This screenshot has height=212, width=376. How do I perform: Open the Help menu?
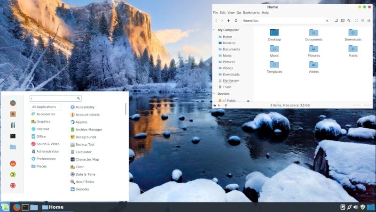[265, 13]
